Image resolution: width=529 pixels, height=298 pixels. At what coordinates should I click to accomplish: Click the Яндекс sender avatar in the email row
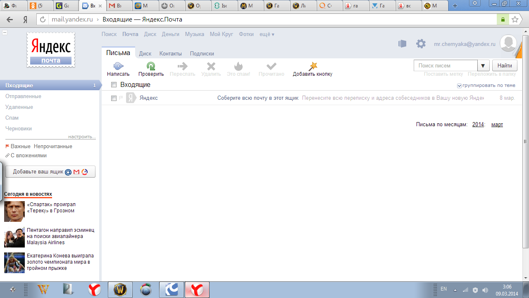point(131,98)
